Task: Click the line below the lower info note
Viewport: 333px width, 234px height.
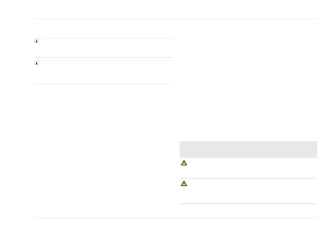Action: 103,84
